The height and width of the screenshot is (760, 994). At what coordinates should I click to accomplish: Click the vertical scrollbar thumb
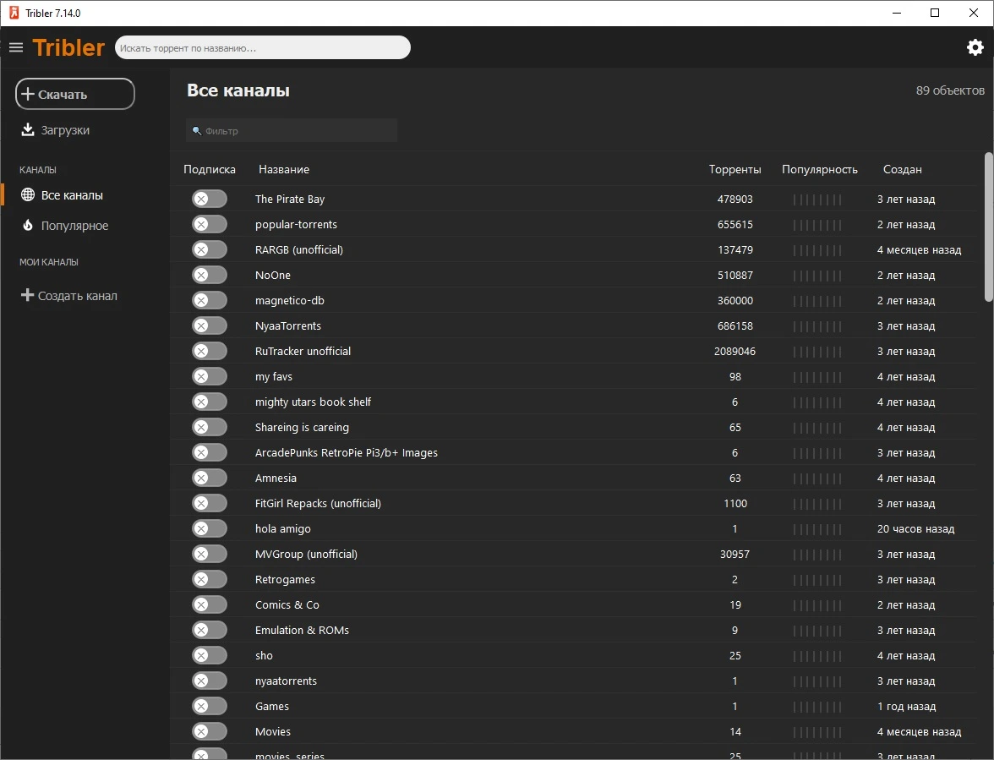988,227
